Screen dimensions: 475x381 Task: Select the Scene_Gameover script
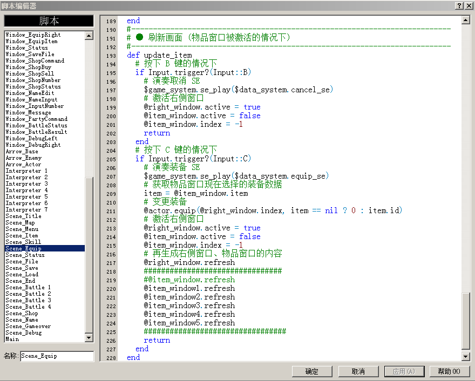click(44, 326)
